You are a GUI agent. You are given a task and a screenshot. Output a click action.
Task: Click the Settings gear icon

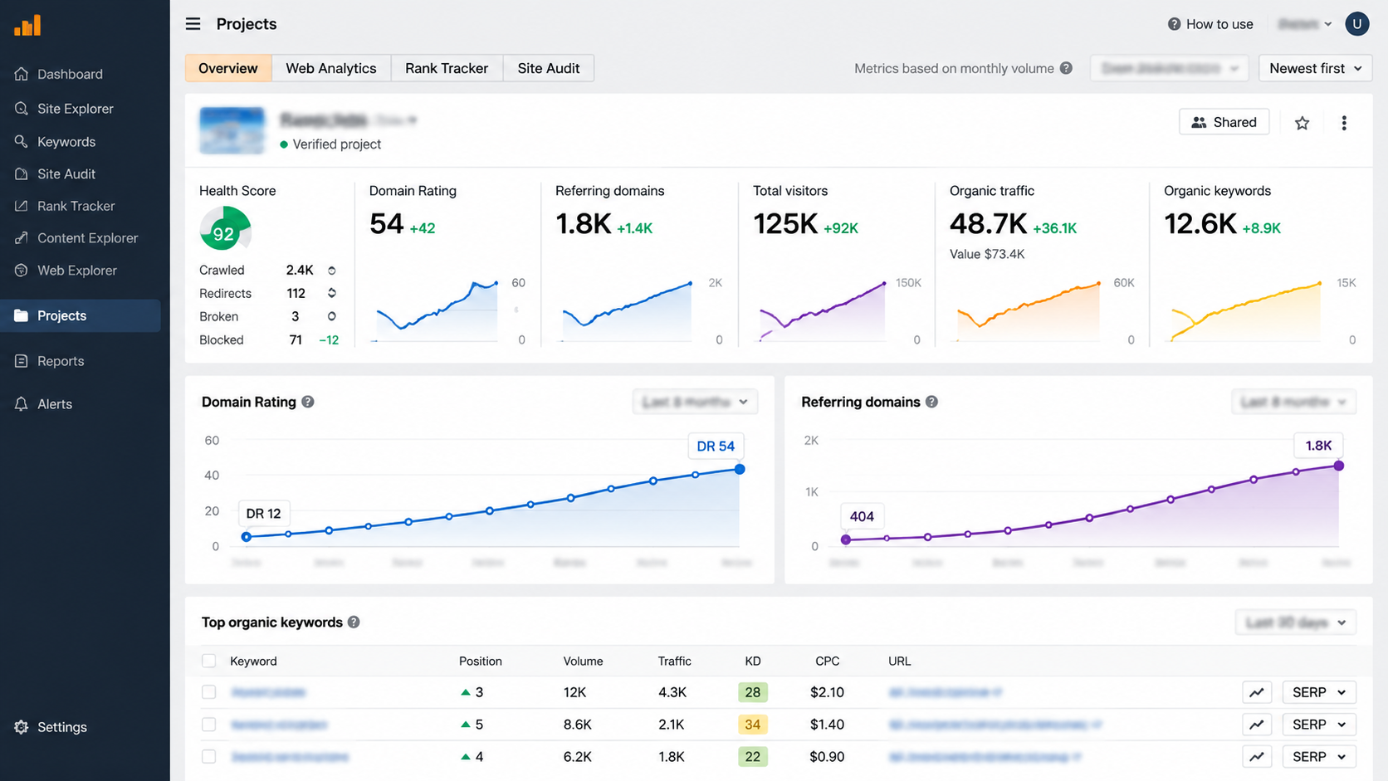[x=22, y=727]
